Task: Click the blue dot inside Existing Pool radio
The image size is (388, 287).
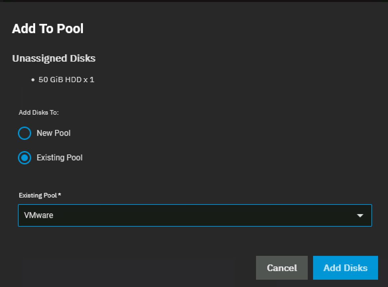Action: 25,158
